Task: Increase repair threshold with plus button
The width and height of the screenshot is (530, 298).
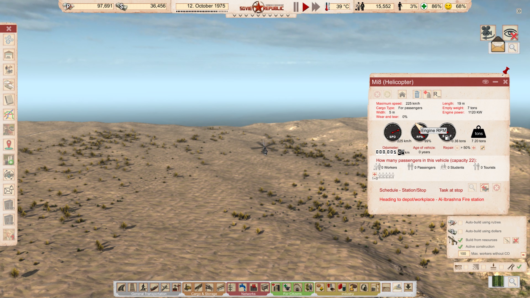Action: pyautogui.click(x=474, y=148)
